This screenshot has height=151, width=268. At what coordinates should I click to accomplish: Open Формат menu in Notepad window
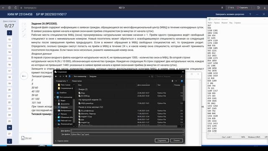click(x=224, y=23)
